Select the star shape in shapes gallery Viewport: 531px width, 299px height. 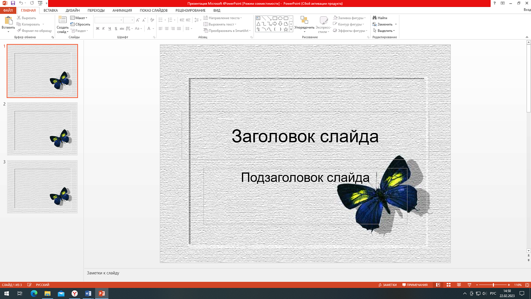click(x=286, y=30)
